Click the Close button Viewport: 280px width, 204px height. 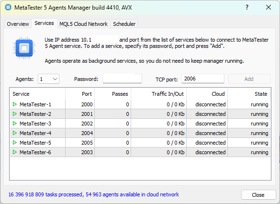(258, 195)
